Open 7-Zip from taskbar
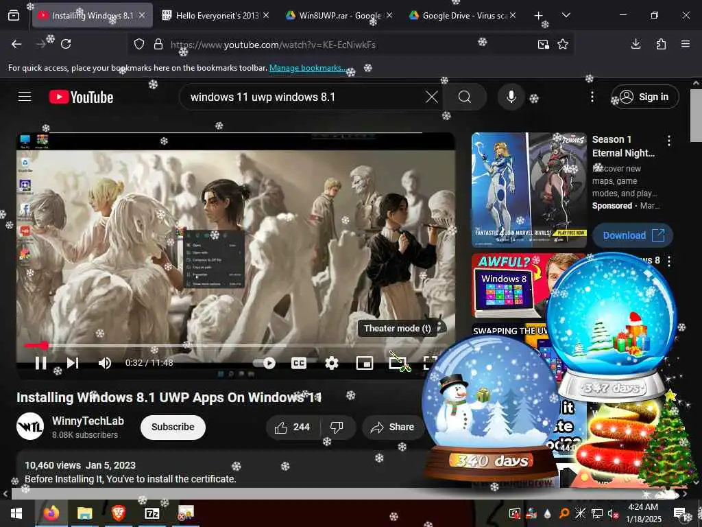702x527 pixels. (x=152, y=513)
